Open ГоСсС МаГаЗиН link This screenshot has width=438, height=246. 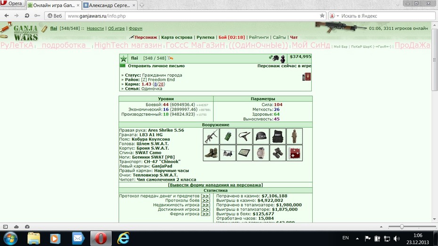[195, 45]
